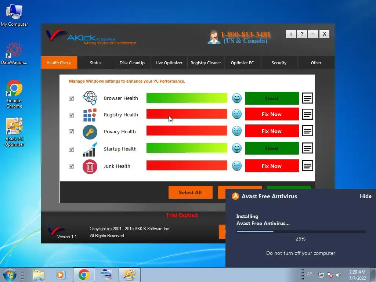
Task: Open Google Chrome desktop shortcut
Action: click(x=14, y=94)
